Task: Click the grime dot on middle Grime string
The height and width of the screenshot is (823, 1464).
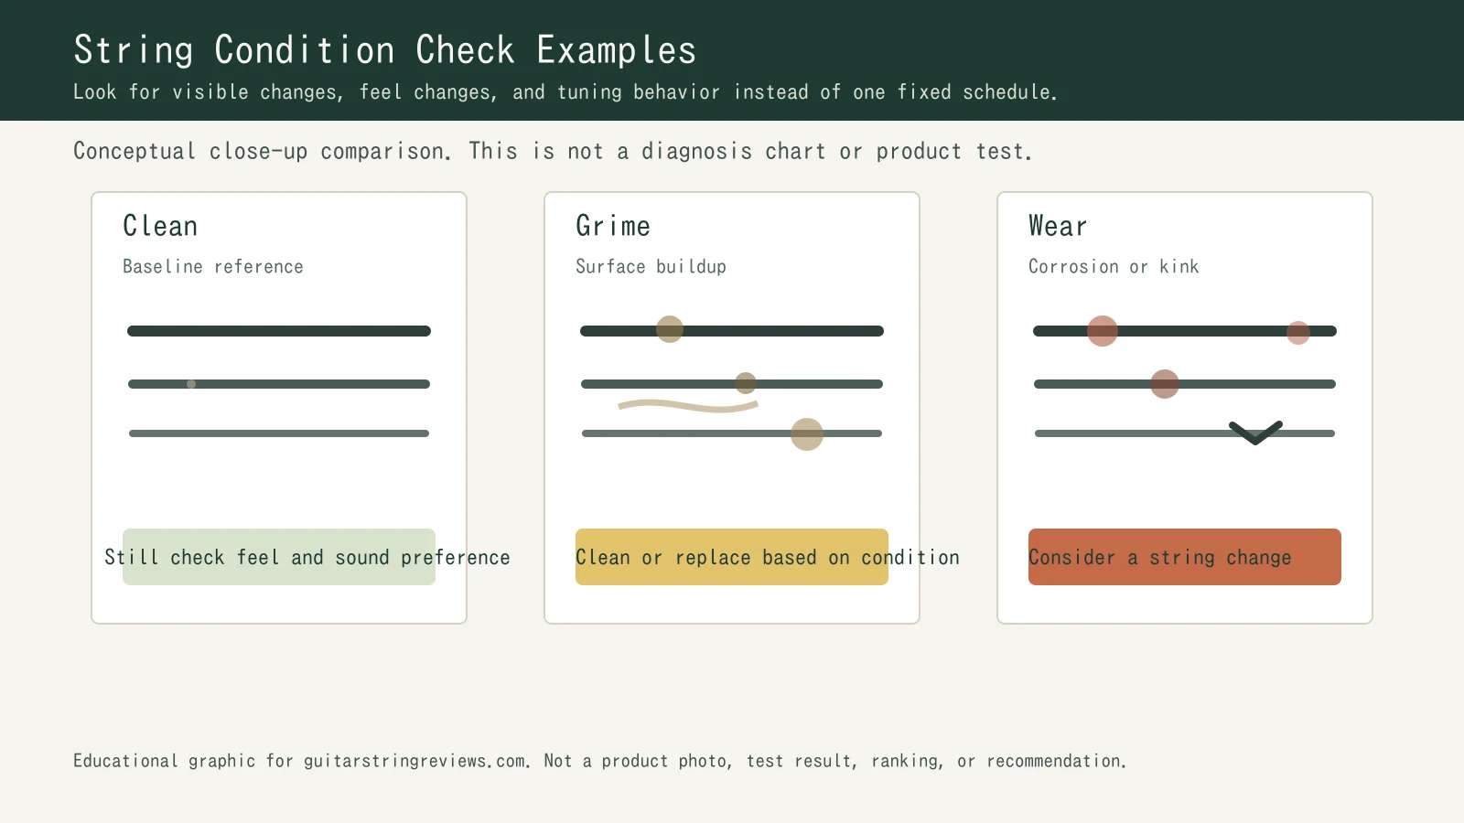Action: 746,383
